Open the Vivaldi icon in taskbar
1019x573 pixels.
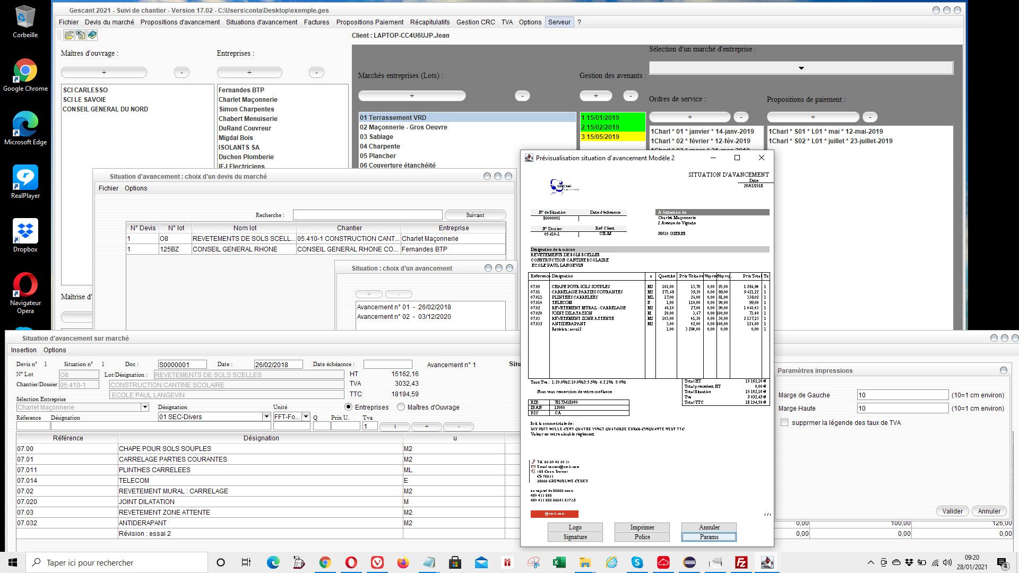pyautogui.click(x=377, y=562)
